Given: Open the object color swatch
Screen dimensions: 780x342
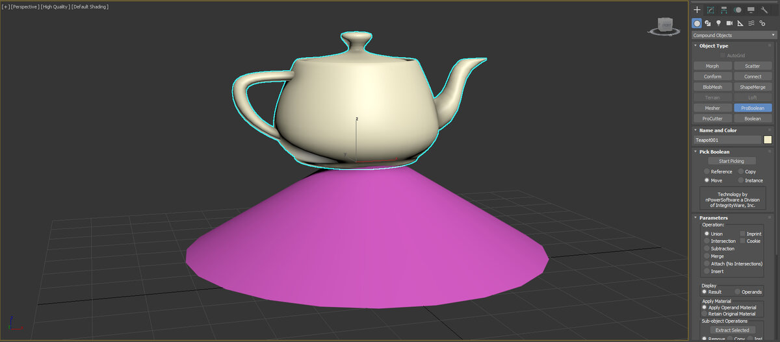Looking at the screenshot, I should pos(768,140).
